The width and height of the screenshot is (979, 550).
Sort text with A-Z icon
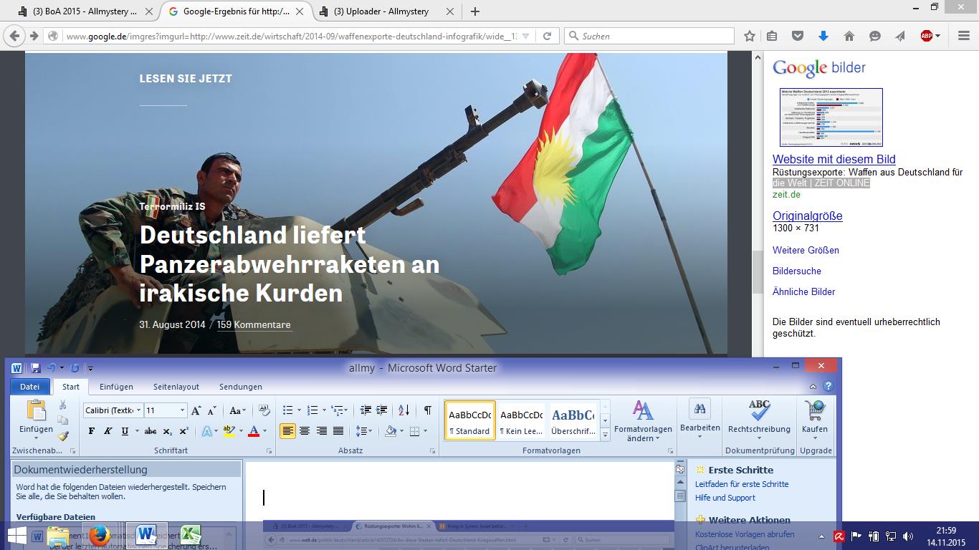pyautogui.click(x=403, y=410)
